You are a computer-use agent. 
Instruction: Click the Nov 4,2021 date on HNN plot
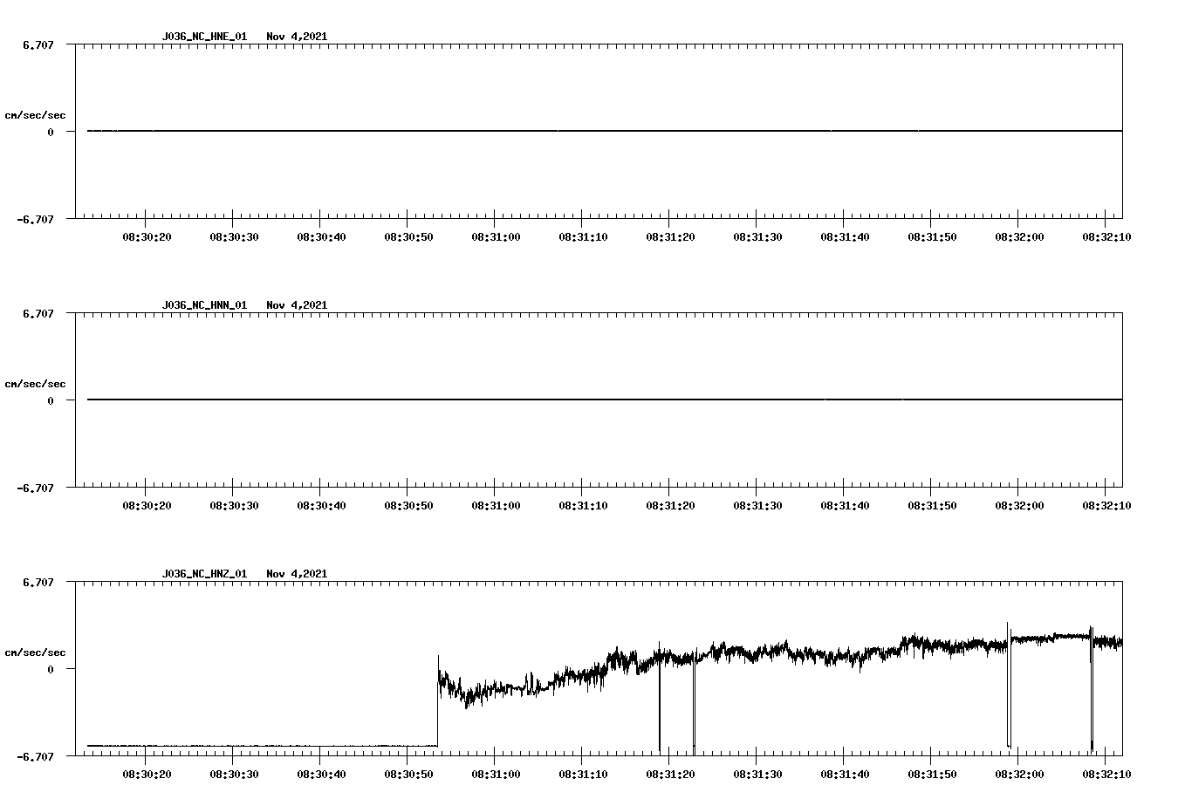click(x=297, y=305)
